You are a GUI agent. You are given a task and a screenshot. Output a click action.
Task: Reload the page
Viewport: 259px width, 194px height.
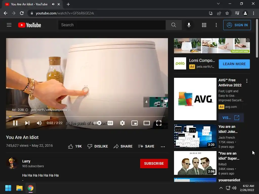tap(22, 13)
